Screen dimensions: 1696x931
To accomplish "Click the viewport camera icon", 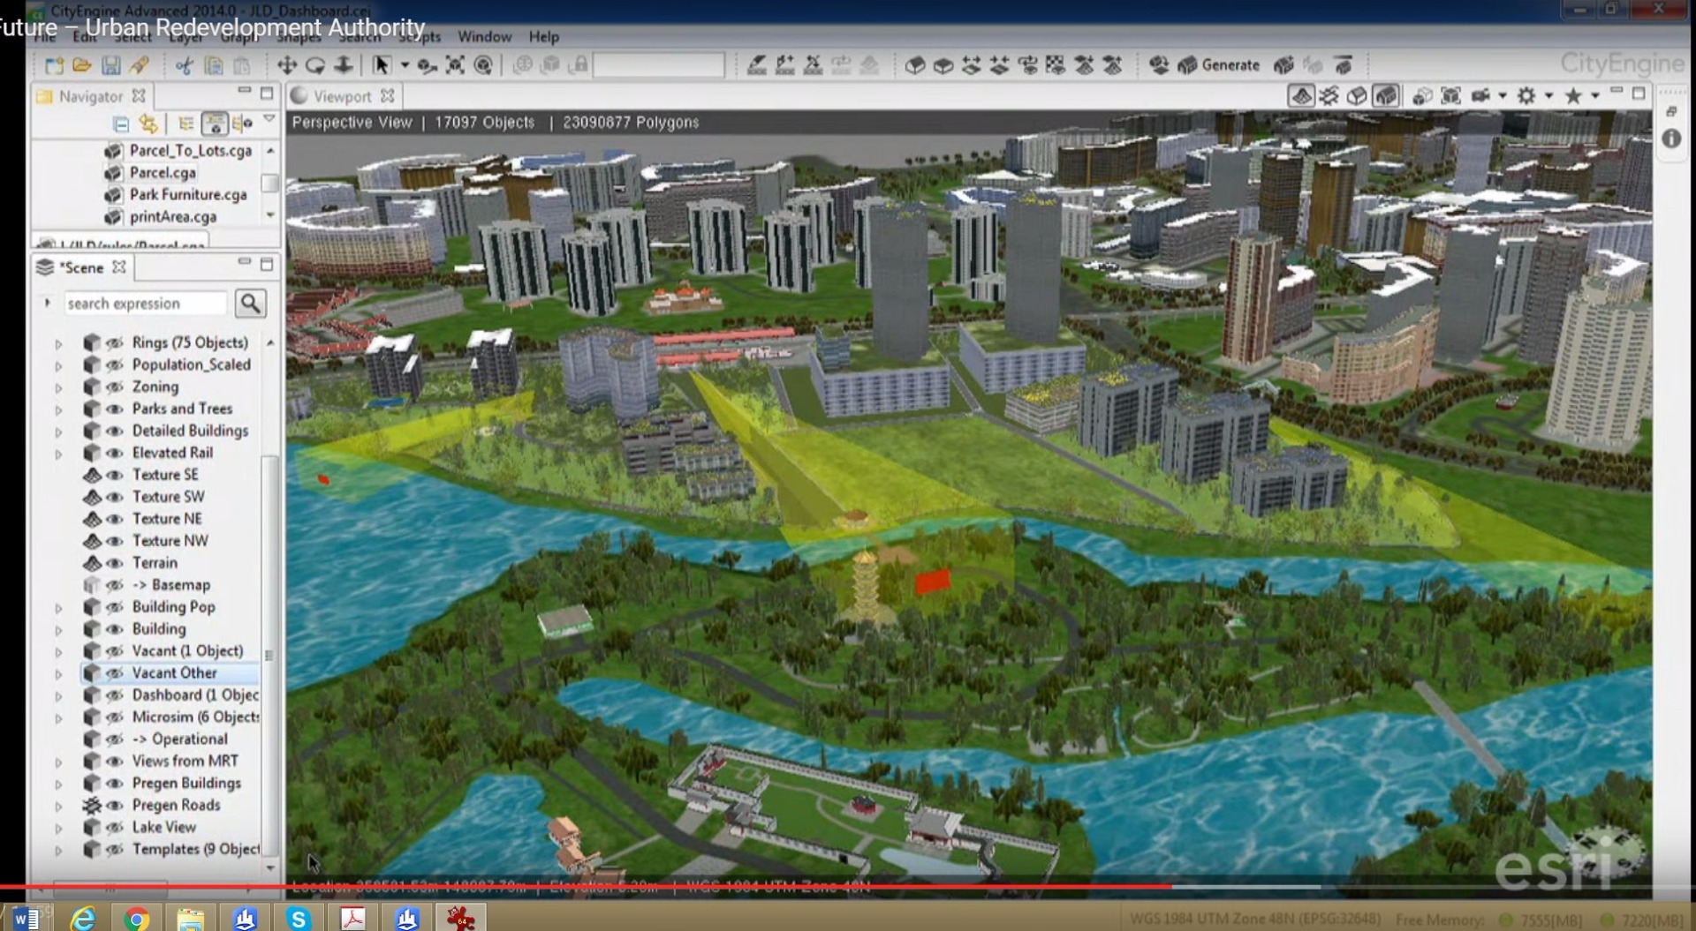I will point(1481,96).
